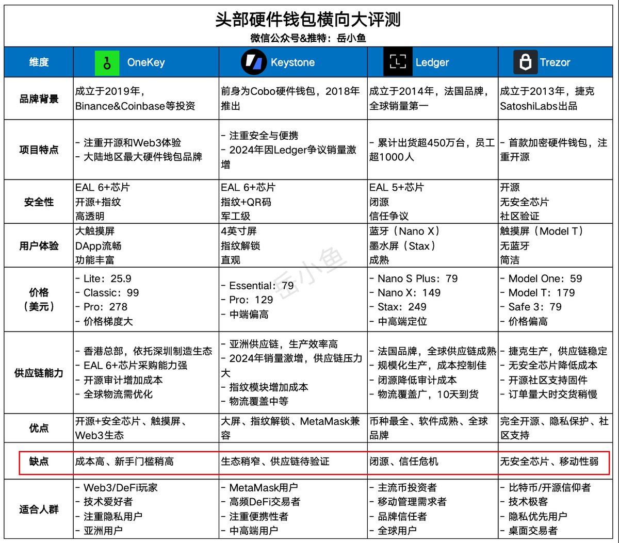Click the red-highlighted 缺点 row
The image size is (619, 543).
tap(38, 462)
